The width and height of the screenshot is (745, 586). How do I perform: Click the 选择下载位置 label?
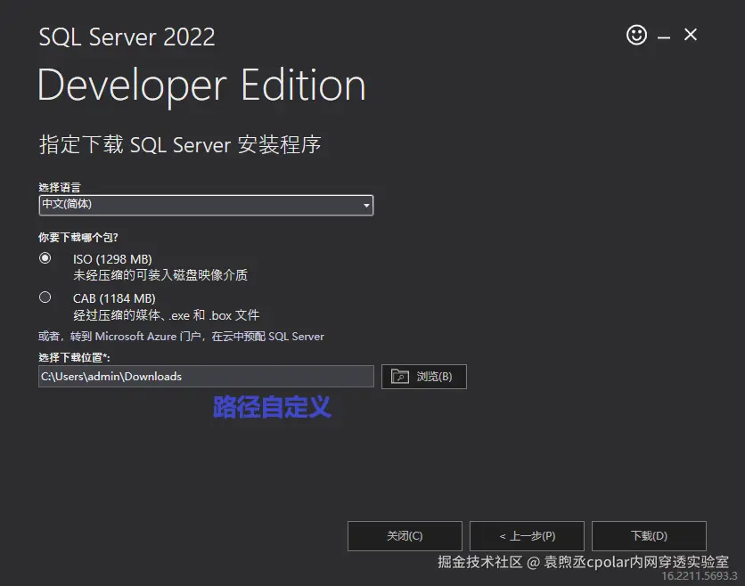[x=74, y=357]
